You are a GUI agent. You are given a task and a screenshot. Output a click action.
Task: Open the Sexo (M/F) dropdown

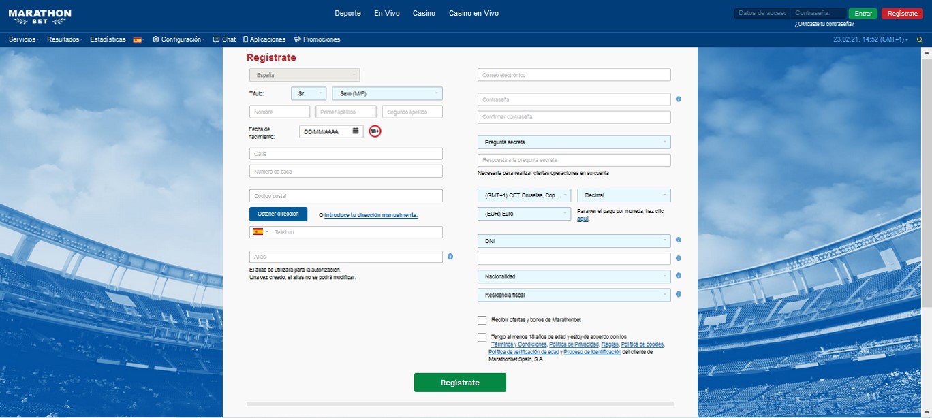click(x=387, y=93)
